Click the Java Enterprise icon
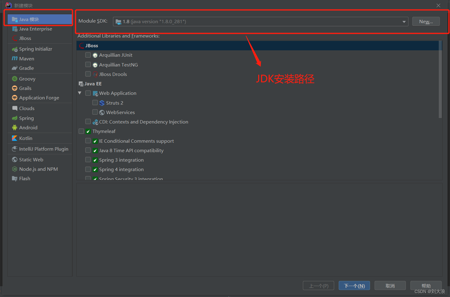450x297 pixels. coord(15,29)
